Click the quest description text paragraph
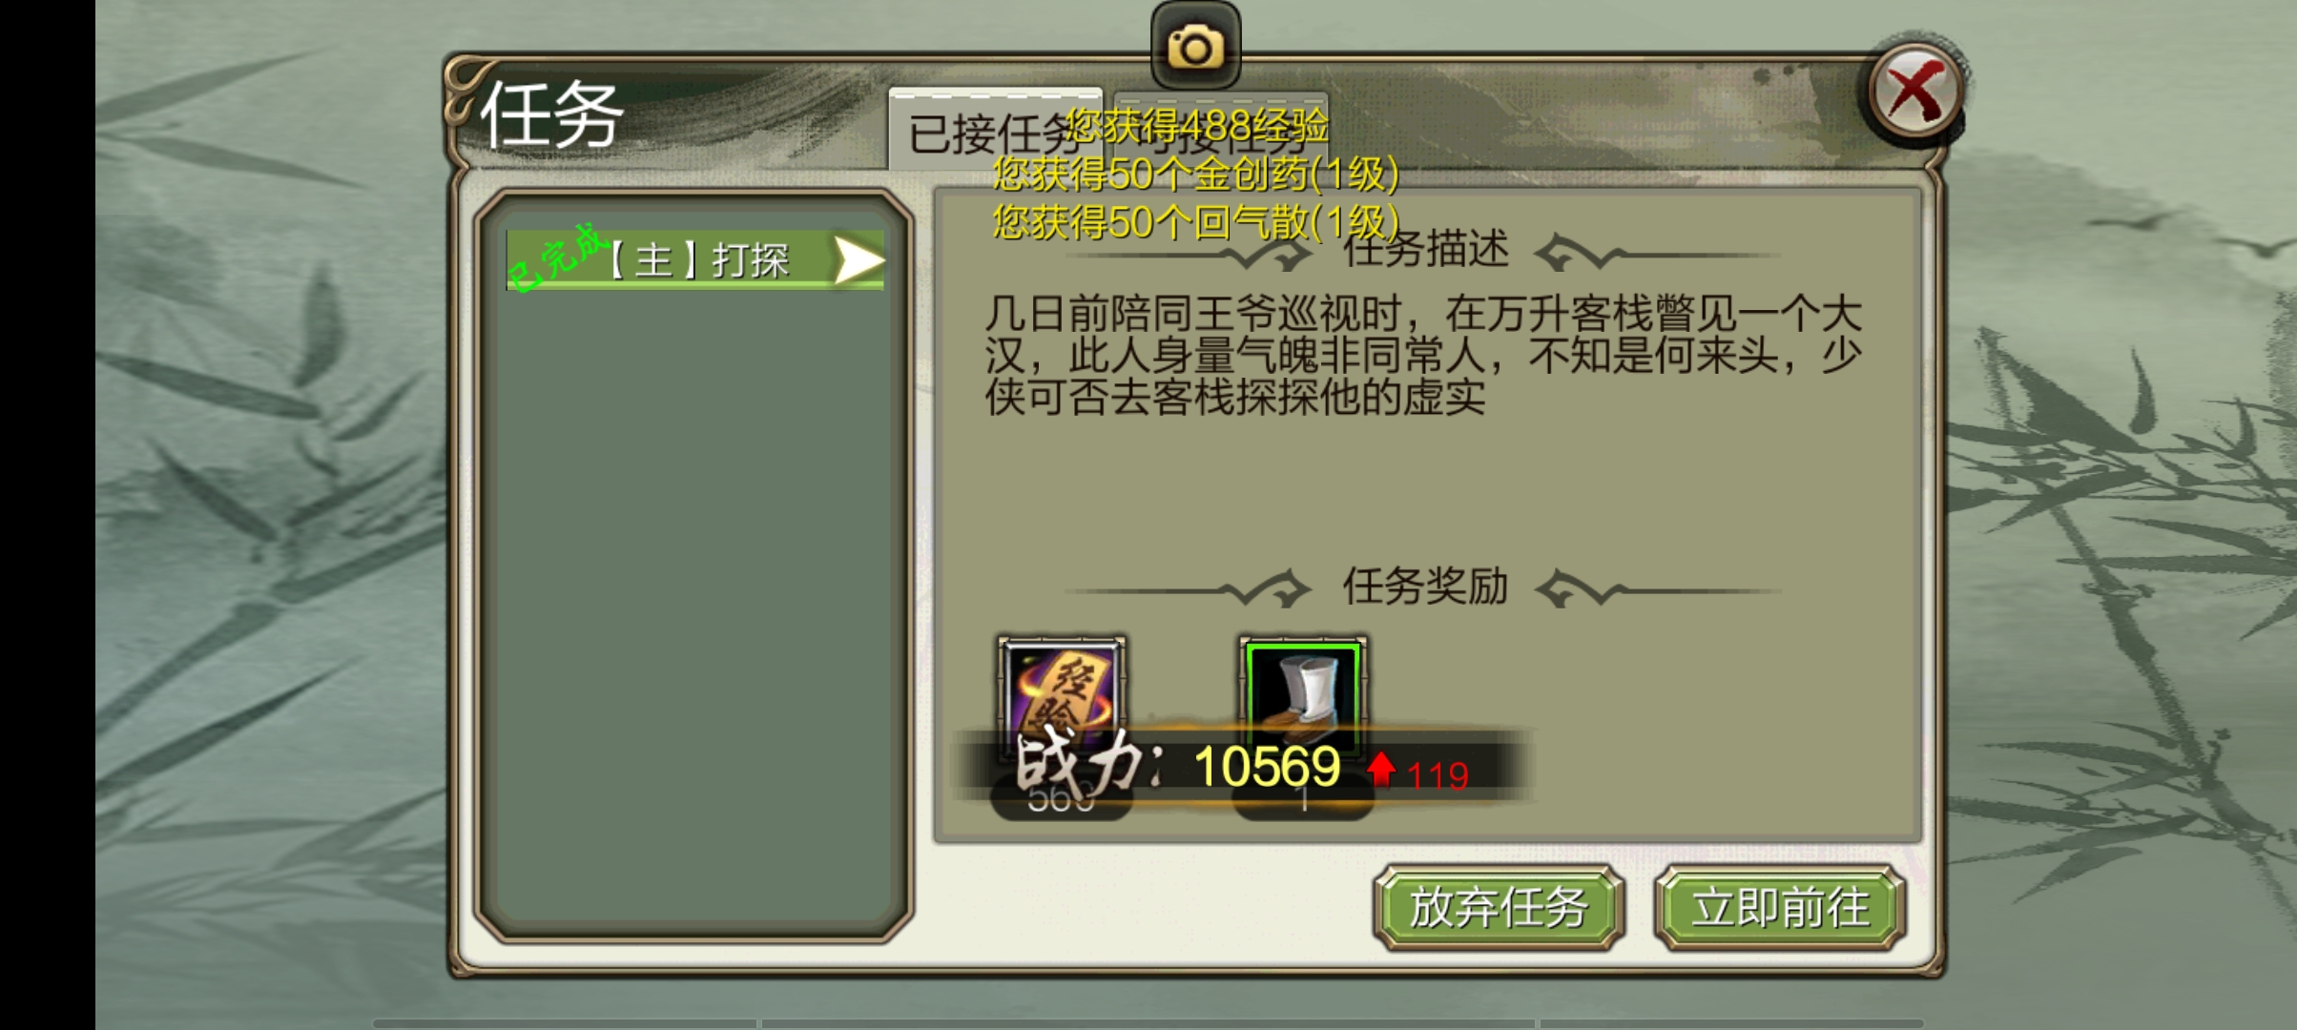The height and width of the screenshot is (1030, 2297). [x=1423, y=356]
